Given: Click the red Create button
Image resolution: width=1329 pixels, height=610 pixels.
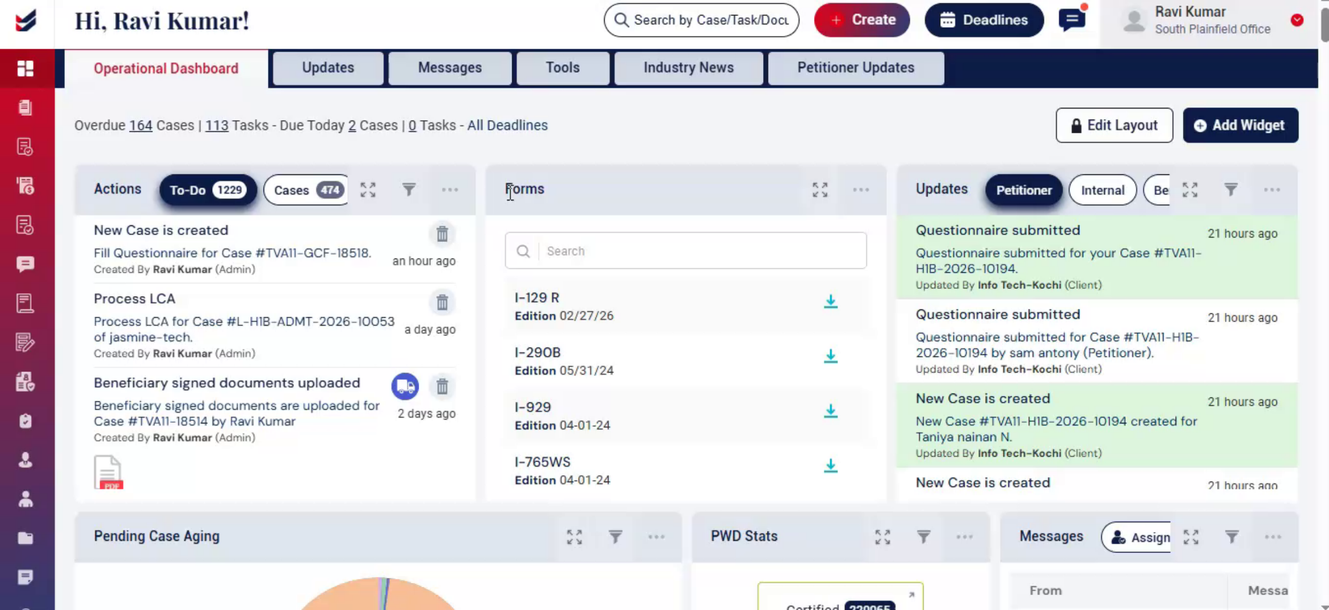Looking at the screenshot, I should coord(862,20).
